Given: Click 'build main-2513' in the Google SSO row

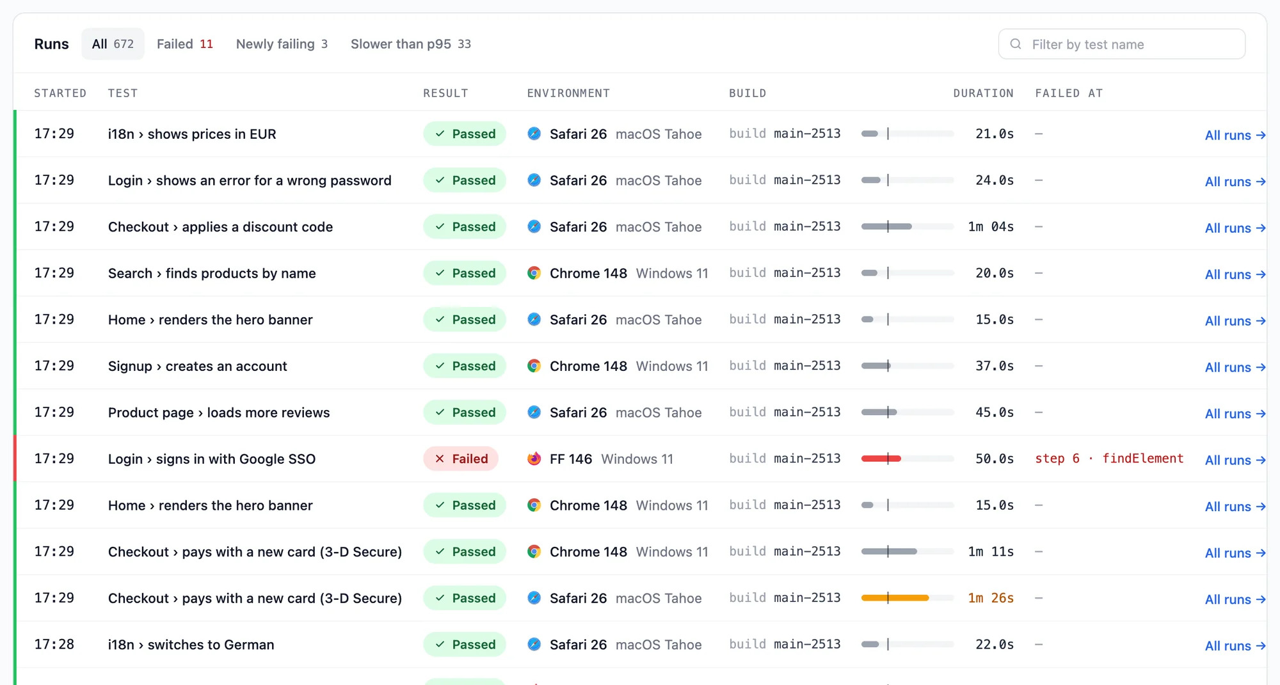Looking at the screenshot, I should 785,459.
